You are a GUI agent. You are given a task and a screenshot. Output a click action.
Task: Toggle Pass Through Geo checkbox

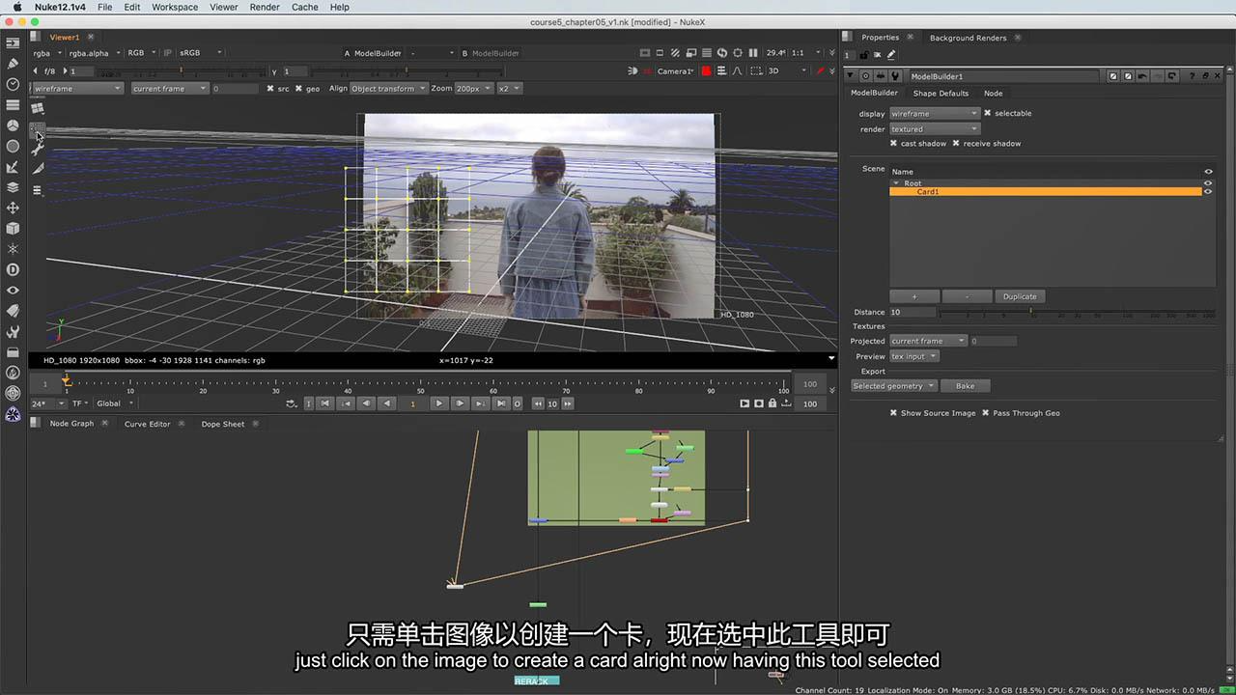point(986,413)
